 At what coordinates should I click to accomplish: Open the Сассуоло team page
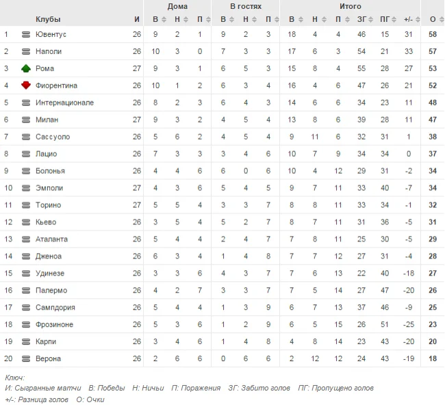(x=53, y=137)
